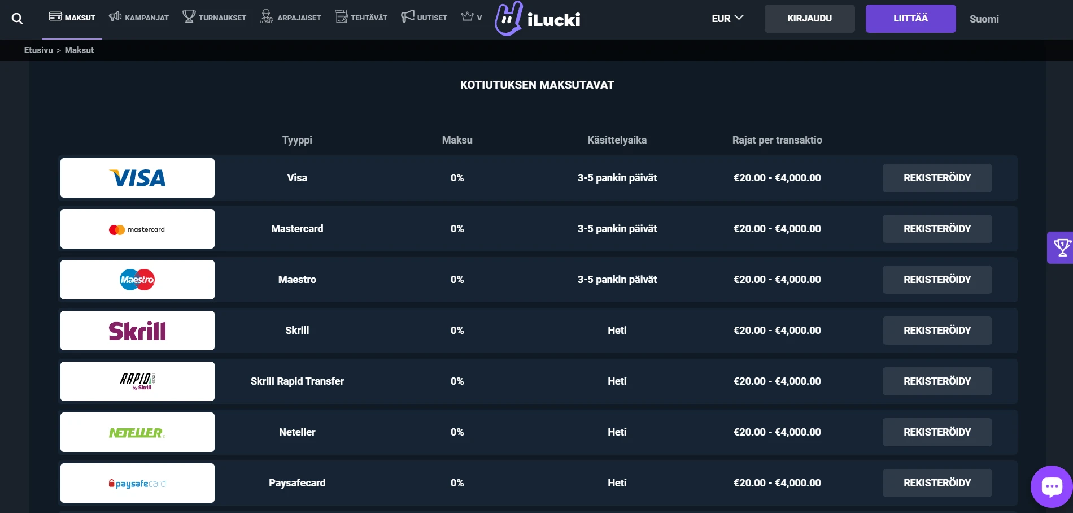Open the EUR currency dropdown
Screen dimensions: 1073x513
[x=727, y=18]
